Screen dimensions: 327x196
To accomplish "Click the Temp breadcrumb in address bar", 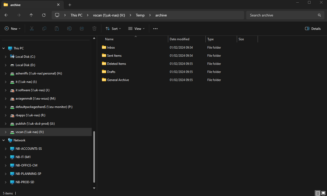I will pos(140,15).
